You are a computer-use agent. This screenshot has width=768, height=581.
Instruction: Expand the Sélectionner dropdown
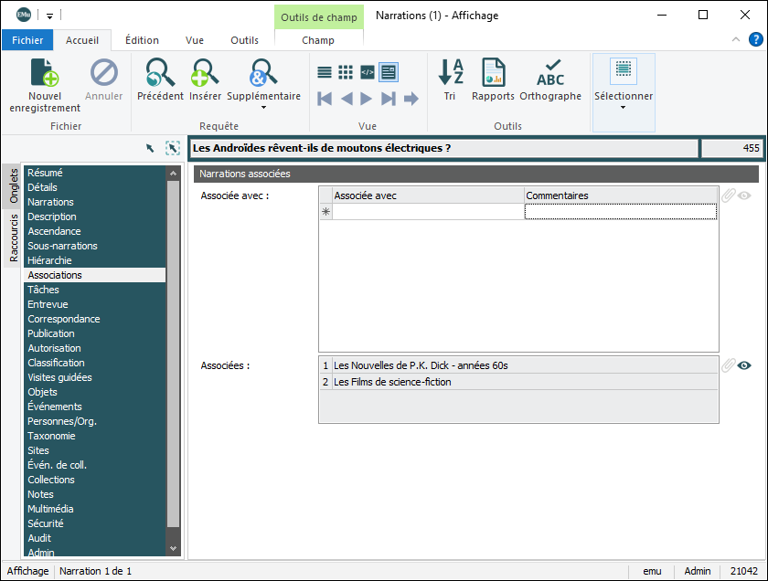click(x=624, y=107)
